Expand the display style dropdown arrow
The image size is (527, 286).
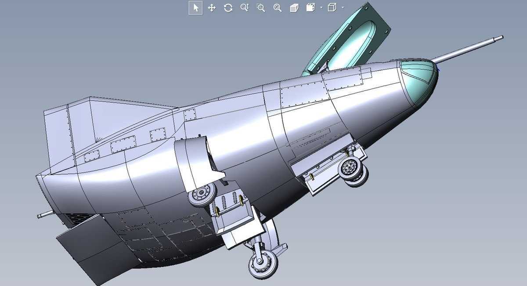pyautogui.click(x=343, y=7)
